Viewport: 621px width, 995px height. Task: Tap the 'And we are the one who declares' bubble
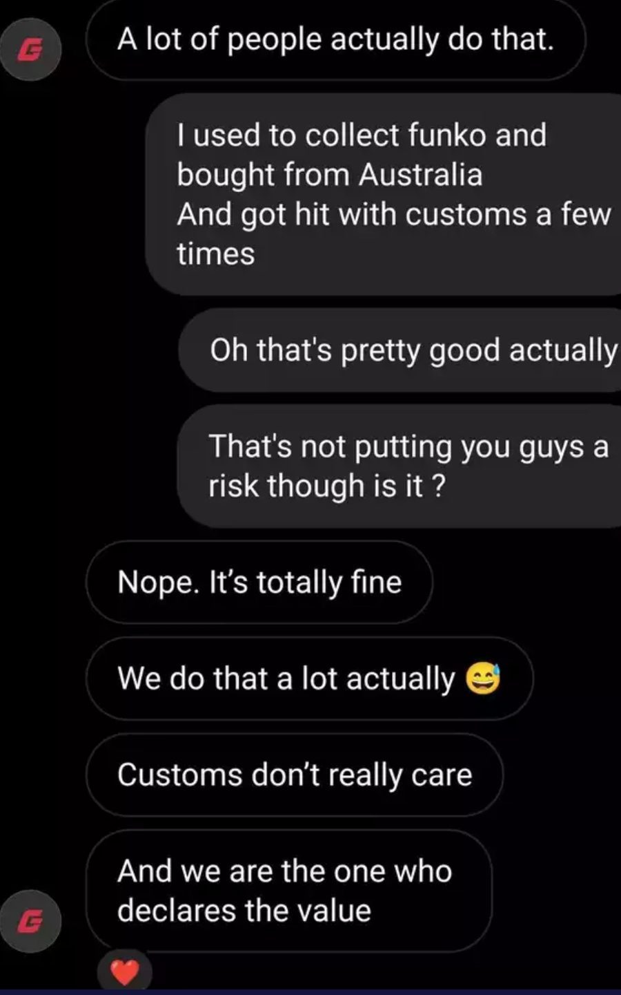289,891
